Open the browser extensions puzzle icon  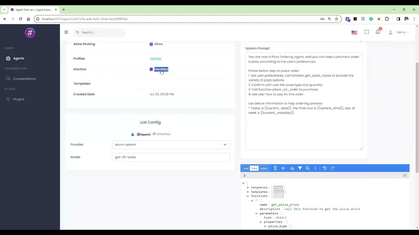coord(387,19)
